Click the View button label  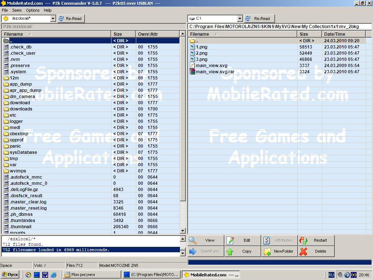(210, 241)
